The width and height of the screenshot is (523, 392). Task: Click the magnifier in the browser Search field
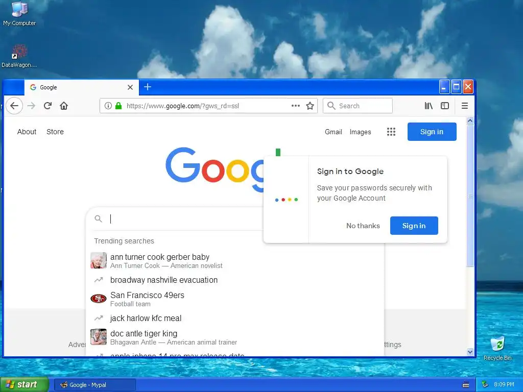(x=331, y=106)
